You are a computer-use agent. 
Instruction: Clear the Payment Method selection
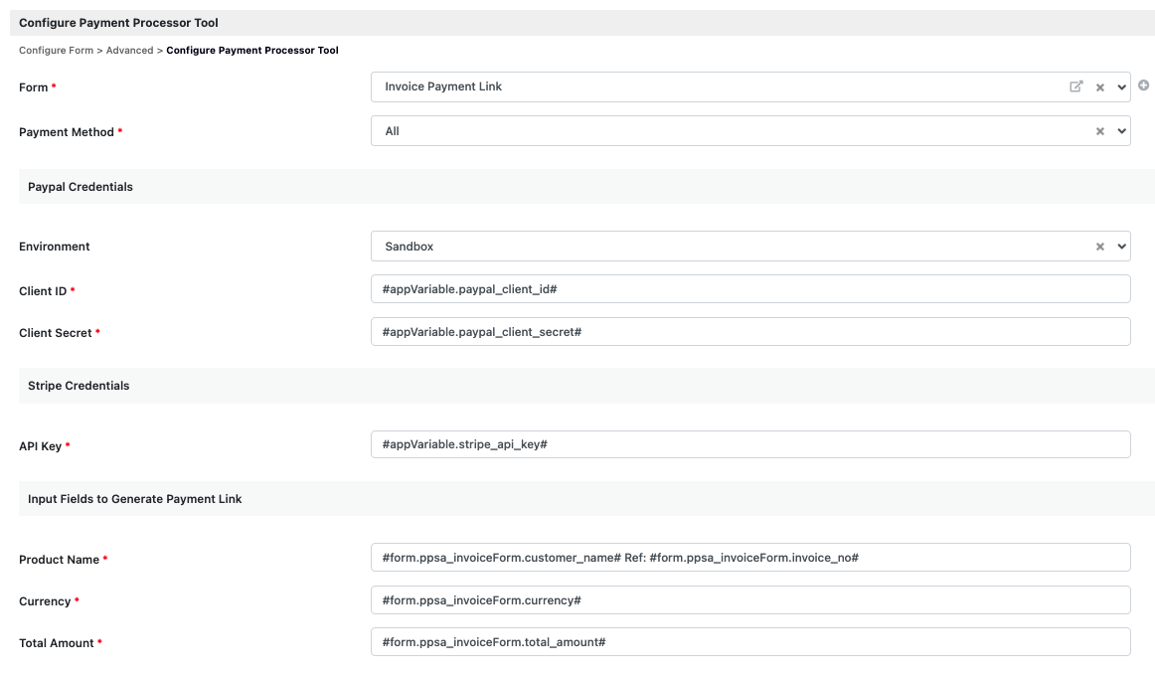(1100, 131)
